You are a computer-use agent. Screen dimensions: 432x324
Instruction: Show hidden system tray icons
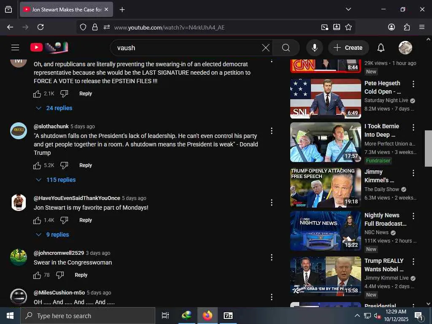pyautogui.click(x=357, y=316)
